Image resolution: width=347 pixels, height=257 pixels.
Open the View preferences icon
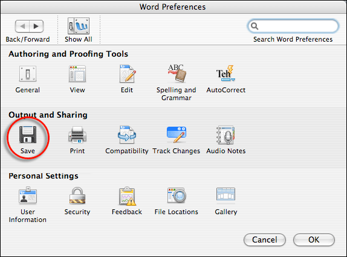(77, 74)
